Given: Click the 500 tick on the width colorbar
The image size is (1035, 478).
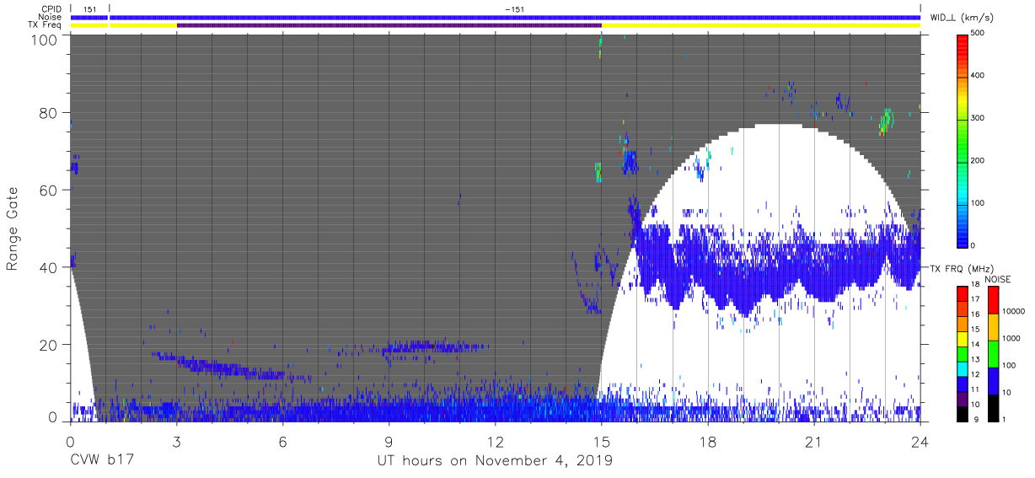Looking at the screenshot, I should click(979, 33).
